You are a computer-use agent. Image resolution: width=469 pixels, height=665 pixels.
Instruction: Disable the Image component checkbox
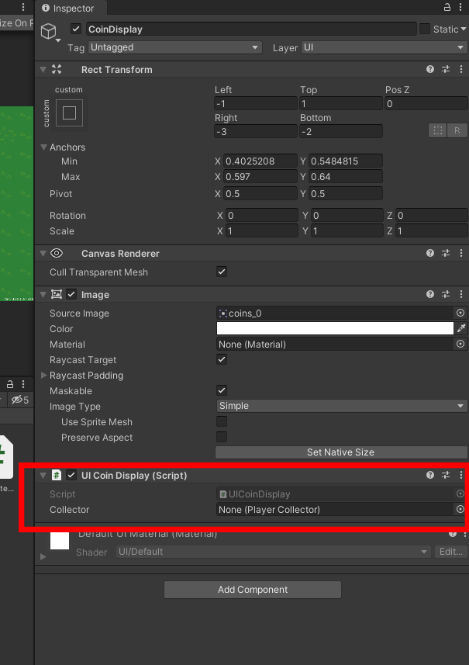point(71,294)
